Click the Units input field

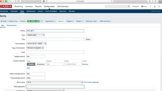(x=55, y=52)
